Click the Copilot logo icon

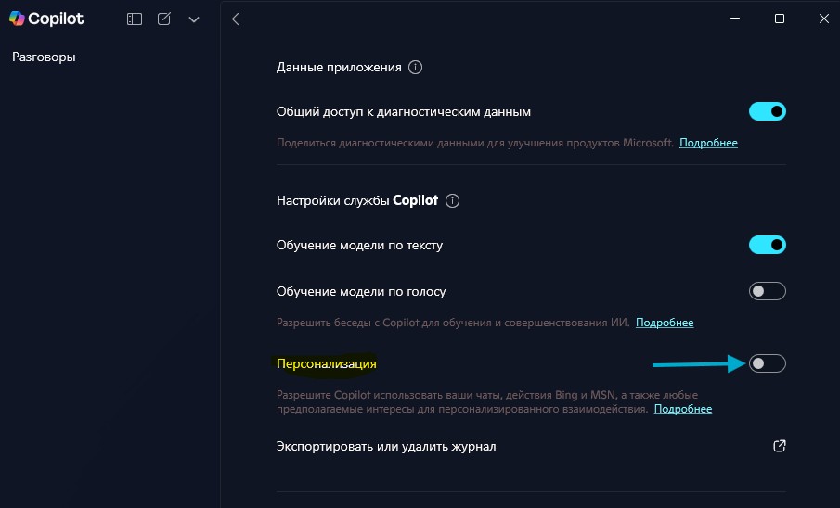(17, 19)
